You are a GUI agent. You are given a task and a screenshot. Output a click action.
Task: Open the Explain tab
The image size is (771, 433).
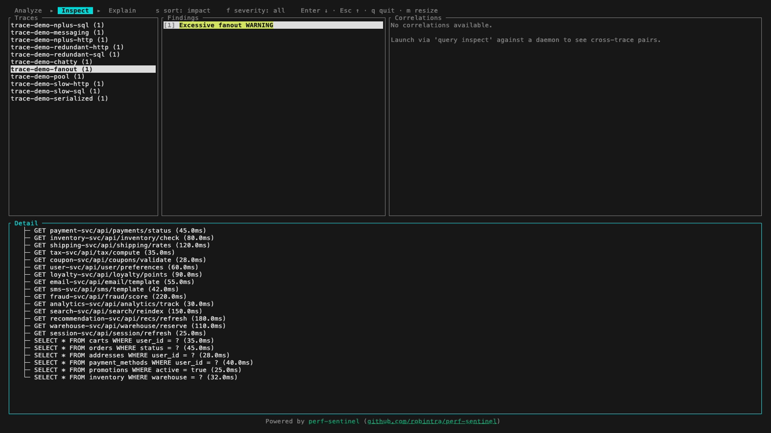[122, 11]
